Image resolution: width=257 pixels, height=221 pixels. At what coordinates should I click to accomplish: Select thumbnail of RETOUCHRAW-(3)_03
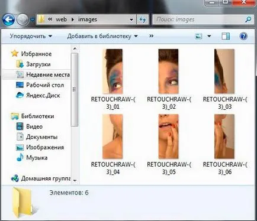pyautogui.click(x=224, y=71)
